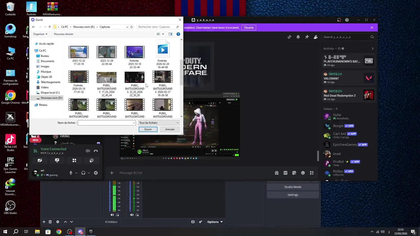Screen dimensions: 420x236
Task: Click the Rechercher dans Captures search field
Action: [158, 27]
